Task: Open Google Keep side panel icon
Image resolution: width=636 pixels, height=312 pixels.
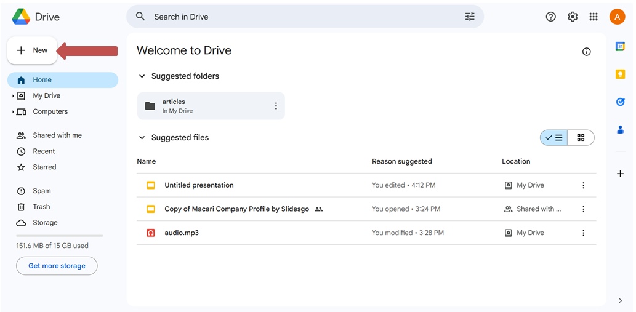Action: tap(620, 74)
